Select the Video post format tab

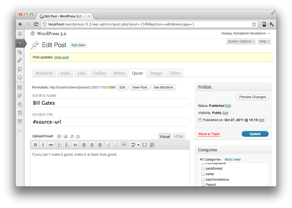click(x=175, y=73)
